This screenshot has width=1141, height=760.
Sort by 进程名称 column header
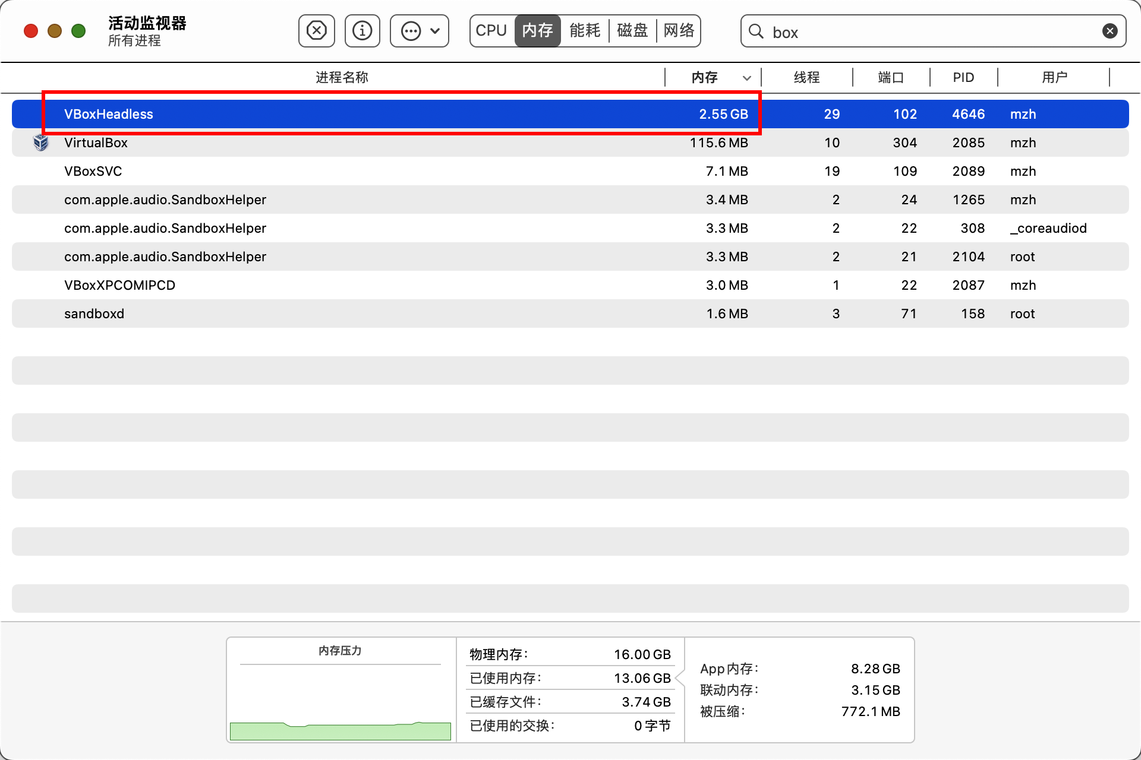tap(342, 77)
